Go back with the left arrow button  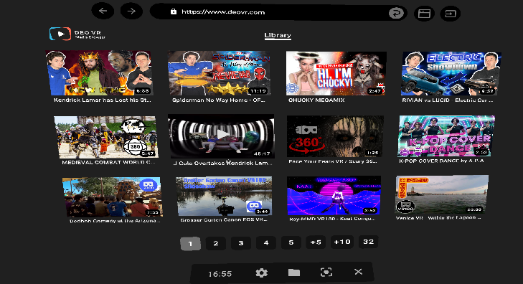click(103, 11)
